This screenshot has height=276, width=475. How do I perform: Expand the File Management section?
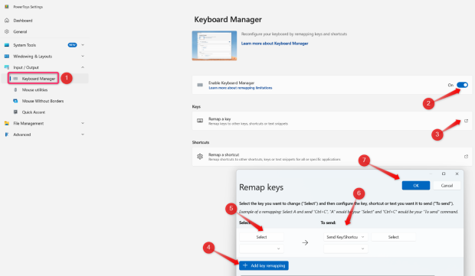(x=83, y=123)
